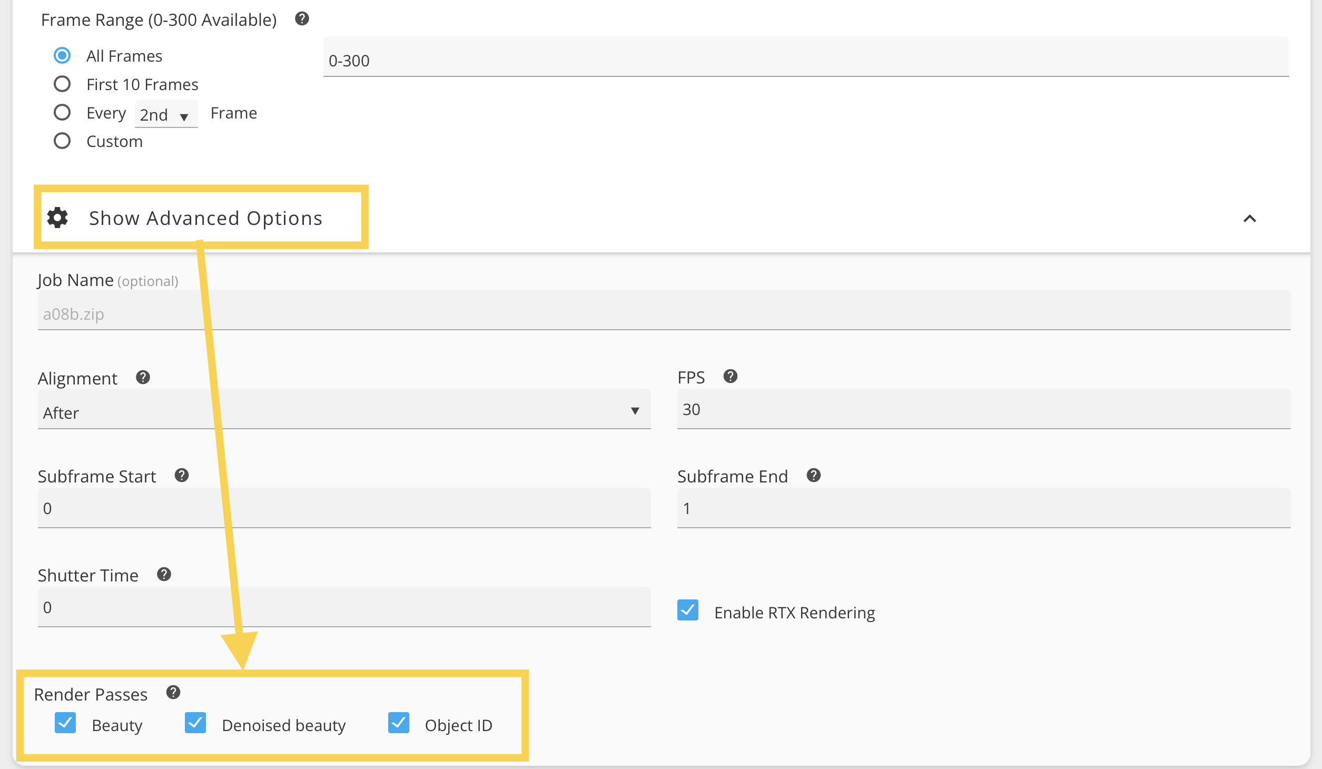1322x769 pixels.
Task: Collapse advanced options with the chevron arrow
Action: pyautogui.click(x=1250, y=219)
